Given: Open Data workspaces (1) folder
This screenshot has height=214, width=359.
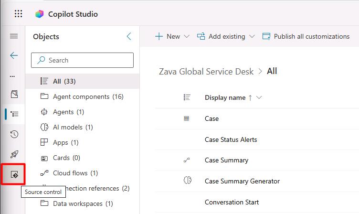Looking at the screenshot, I should (83, 203).
